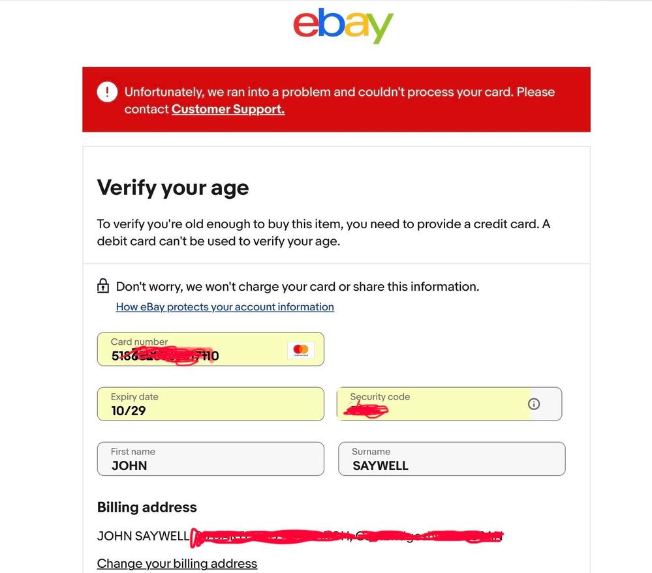Click the padlock security icon

(103, 286)
